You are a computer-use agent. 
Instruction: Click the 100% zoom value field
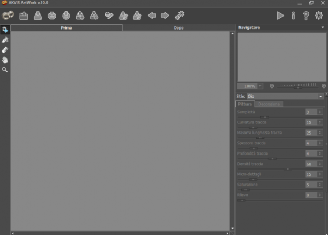pyautogui.click(x=248, y=86)
